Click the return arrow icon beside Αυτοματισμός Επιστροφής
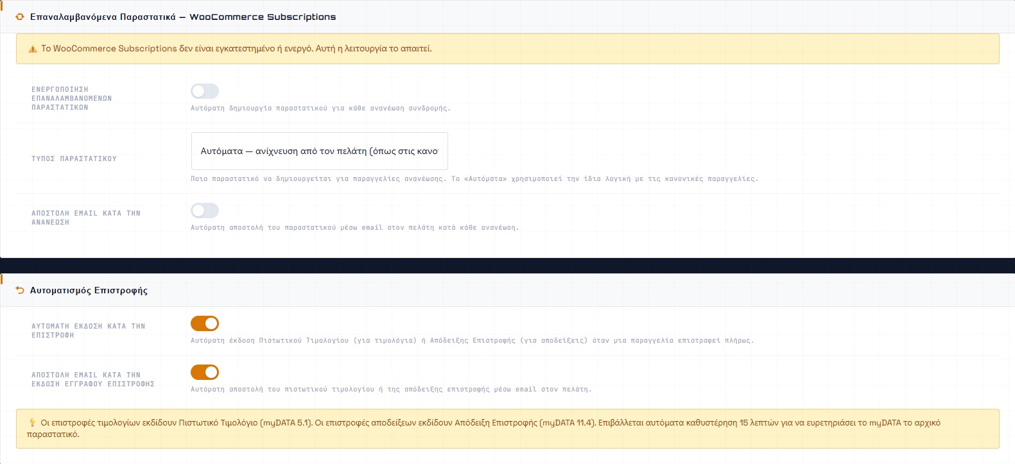This screenshot has width=1015, height=464. 20,290
